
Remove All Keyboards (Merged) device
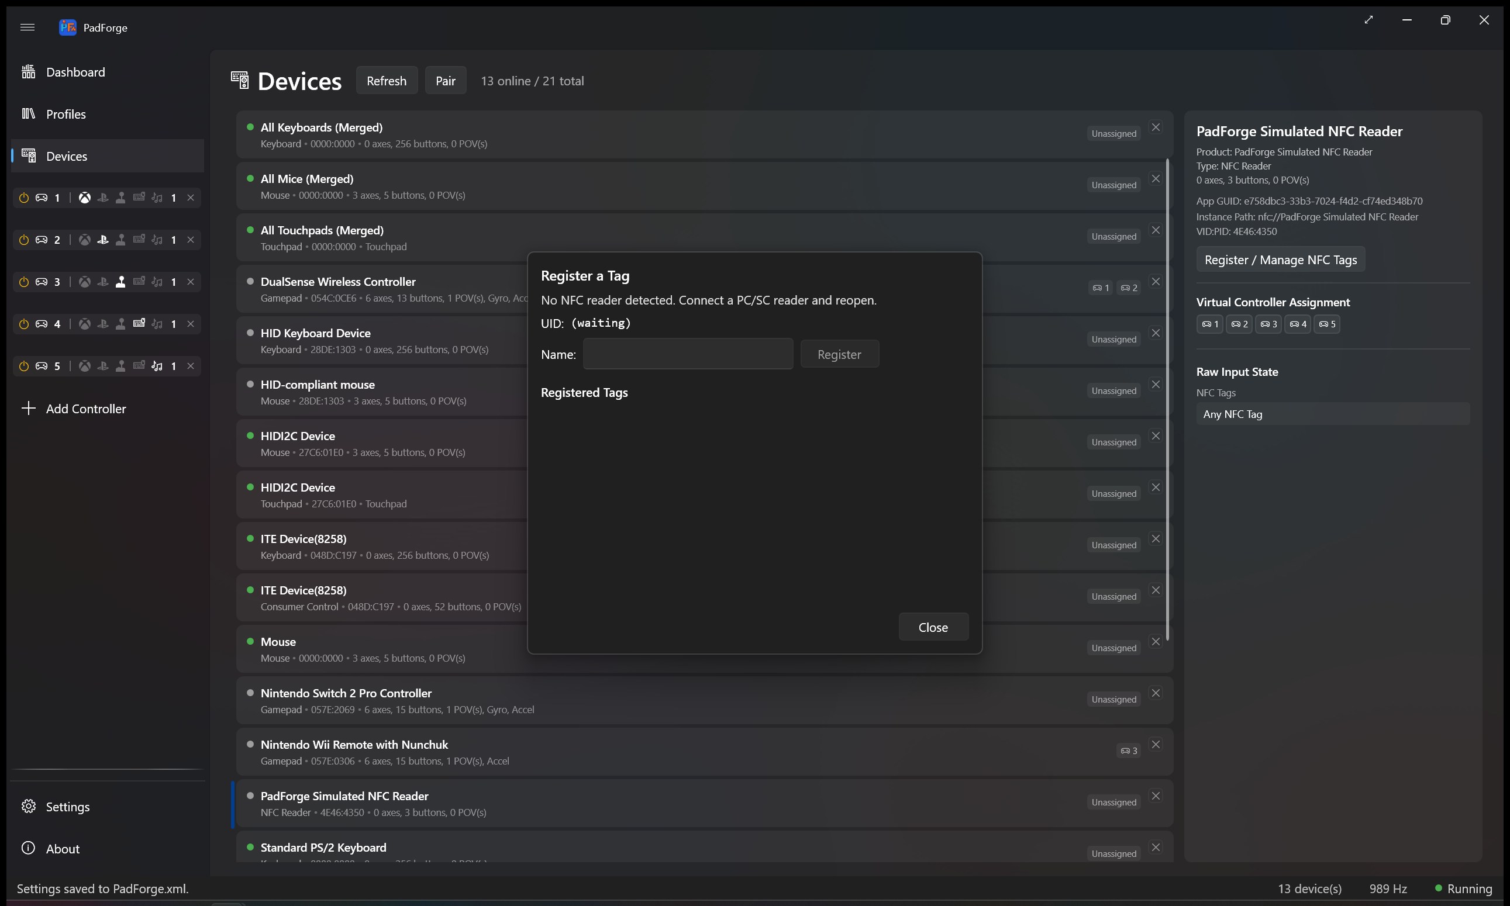(1156, 127)
